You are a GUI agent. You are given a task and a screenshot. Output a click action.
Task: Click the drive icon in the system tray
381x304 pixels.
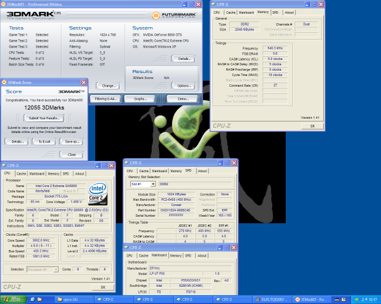pyautogui.click(x=337, y=300)
